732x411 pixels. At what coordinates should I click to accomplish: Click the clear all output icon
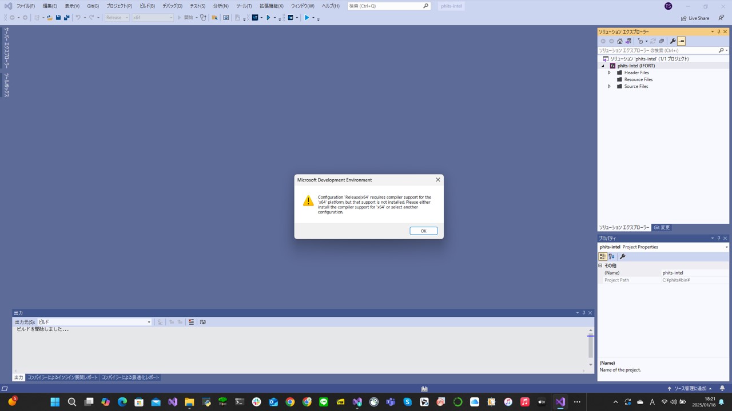[x=191, y=322]
